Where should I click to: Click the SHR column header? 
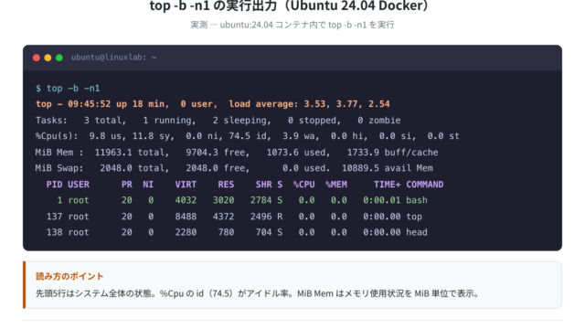[264, 185]
